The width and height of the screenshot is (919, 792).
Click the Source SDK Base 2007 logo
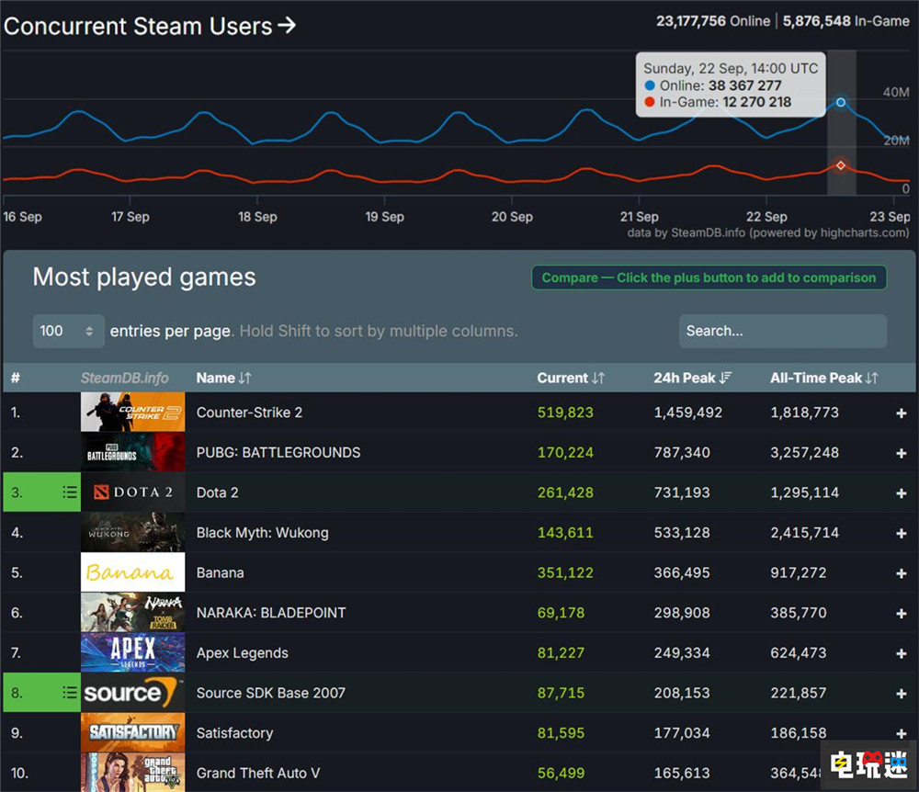pyautogui.click(x=132, y=693)
